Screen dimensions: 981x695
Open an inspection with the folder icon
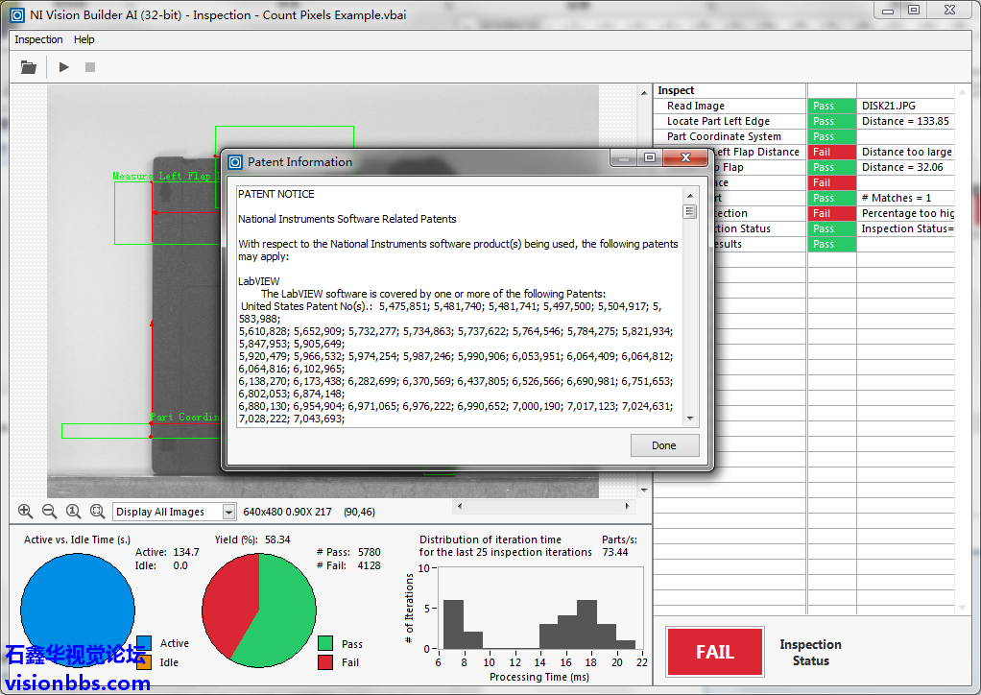click(x=29, y=67)
